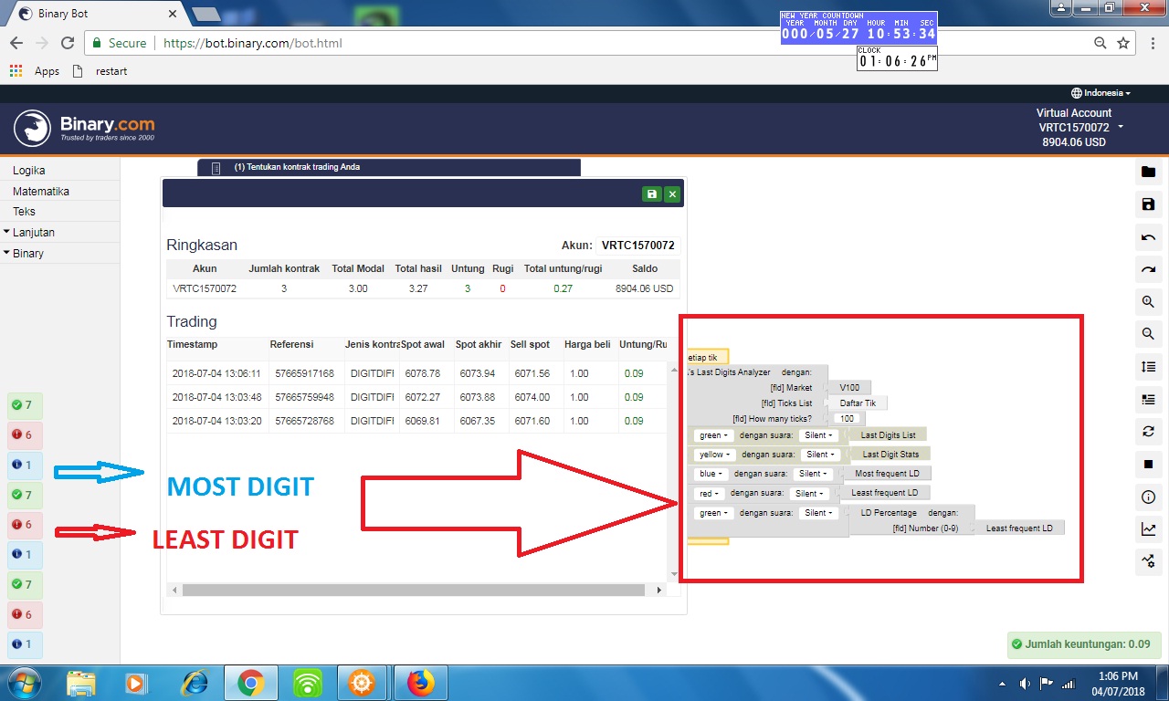Open the red color dropdown
This screenshot has height=701, width=1169.
click(710, 494)
